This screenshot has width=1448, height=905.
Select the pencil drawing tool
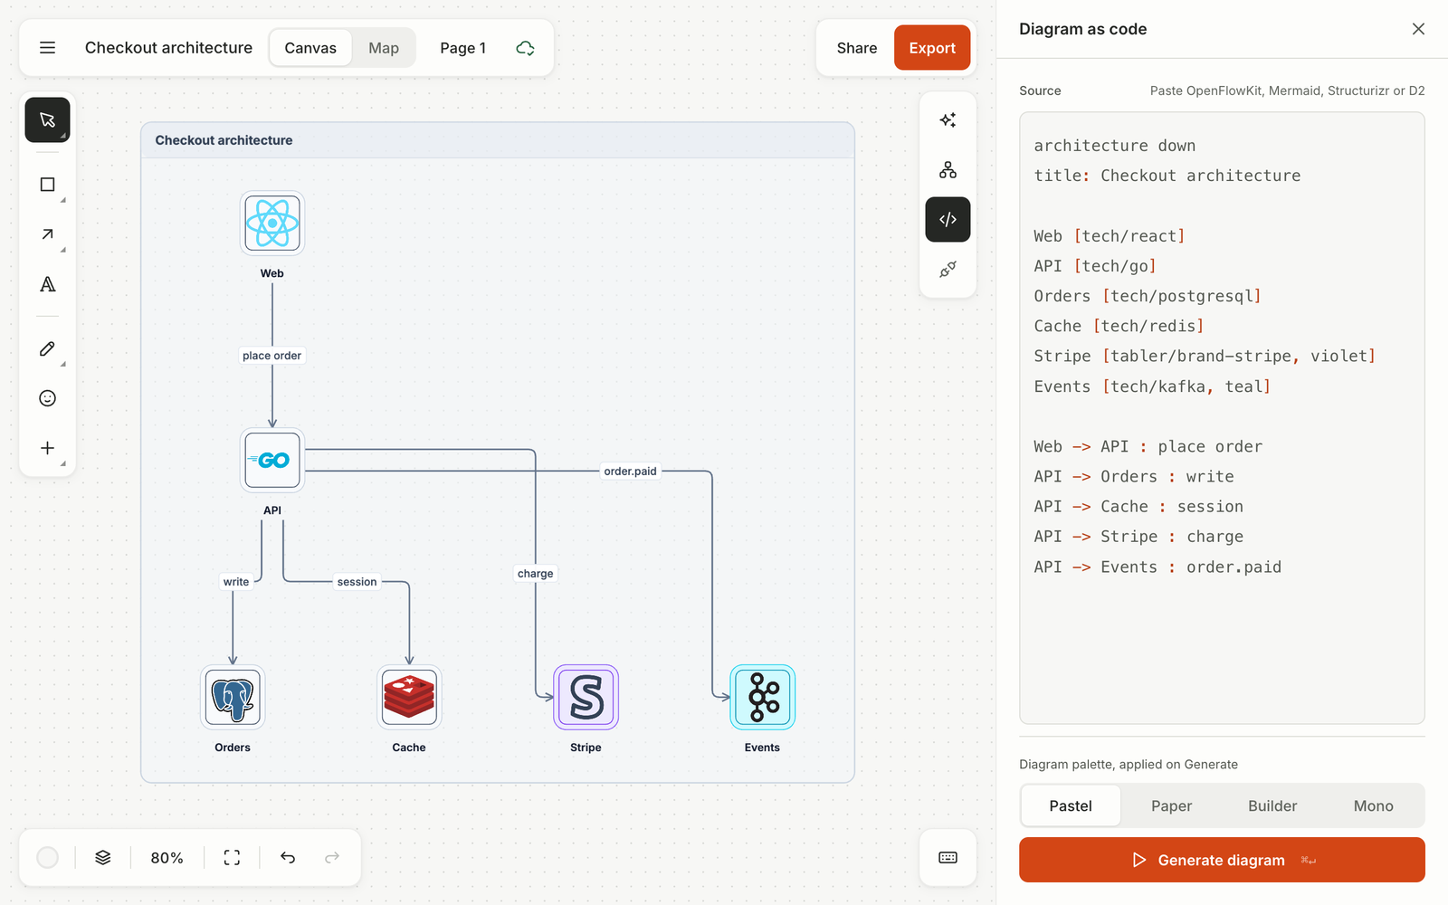[47, 348]
